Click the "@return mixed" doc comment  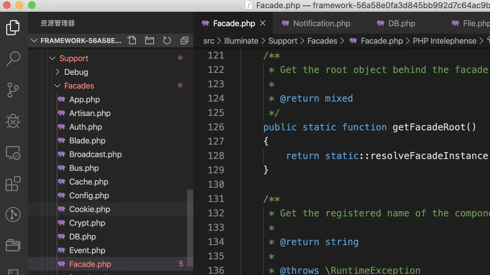click(x=316, y=99)
